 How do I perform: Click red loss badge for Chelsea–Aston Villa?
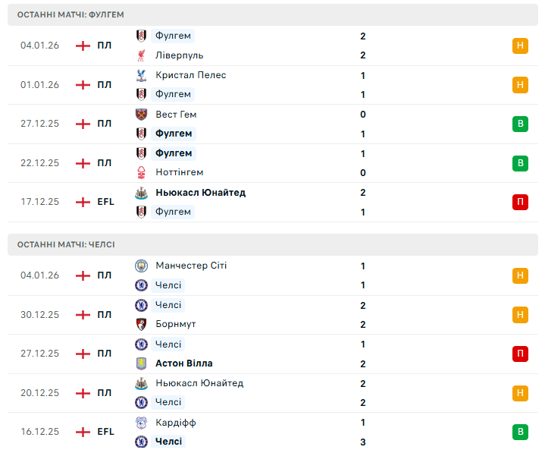[x=520, y=354]
